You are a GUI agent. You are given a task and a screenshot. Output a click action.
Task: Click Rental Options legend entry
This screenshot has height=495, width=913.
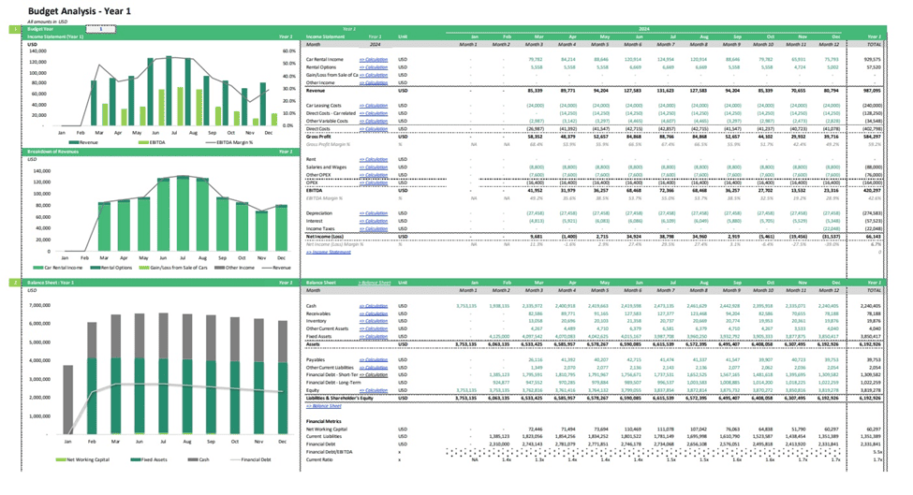pyautogui.click(x=111, y=268)
